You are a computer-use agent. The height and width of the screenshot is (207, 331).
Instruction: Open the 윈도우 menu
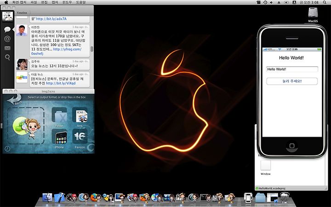coord(67,2)
